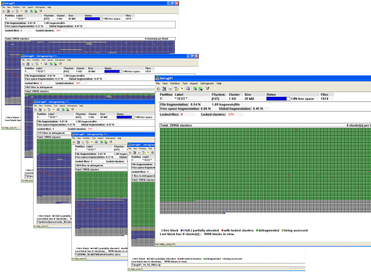Click the yellow pointer icon in front window toolbar

(182, 89)
